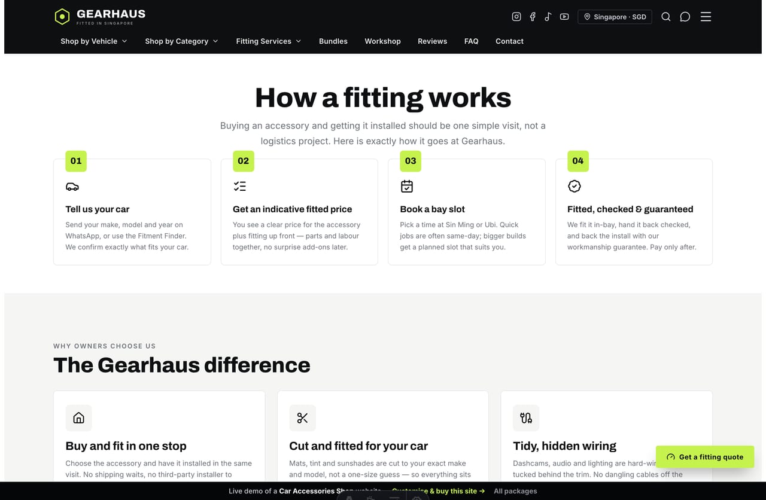Click the Fitted, checked & guaranteed heading
This screenshot has height=500, width=766.
pos(630,209)
